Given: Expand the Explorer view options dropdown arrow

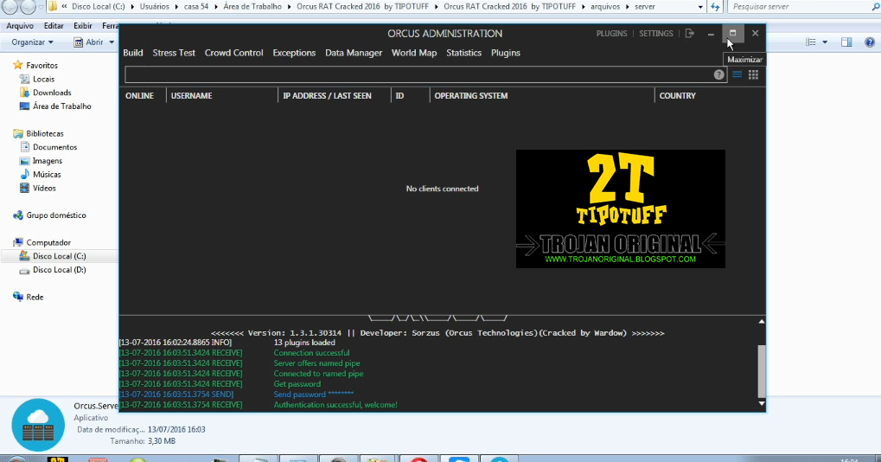Looking at the screenshot, I should point(825,42).
